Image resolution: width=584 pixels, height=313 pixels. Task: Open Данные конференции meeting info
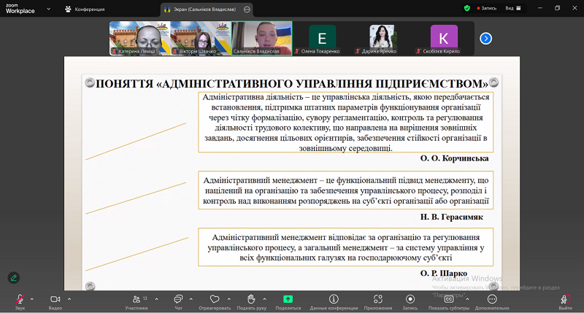[334, 302]
